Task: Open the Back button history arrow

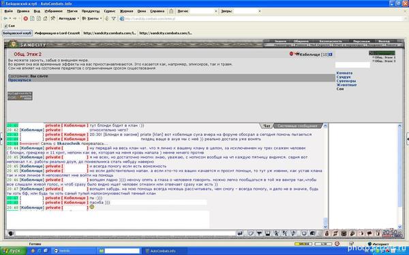Action: (x=10, y=18)
